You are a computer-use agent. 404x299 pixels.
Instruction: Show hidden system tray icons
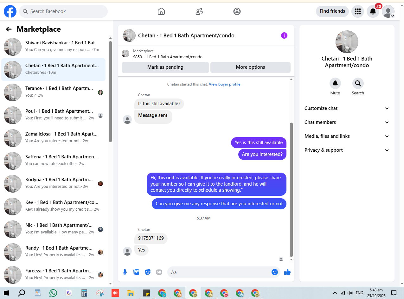pos(335,293)
